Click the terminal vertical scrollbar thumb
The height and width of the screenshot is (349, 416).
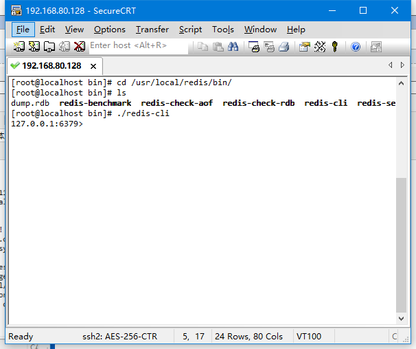pos(401,245)
